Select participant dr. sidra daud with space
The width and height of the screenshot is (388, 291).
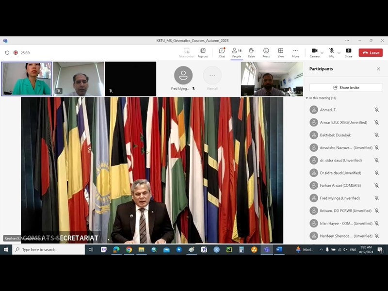[x=344, y=160]
